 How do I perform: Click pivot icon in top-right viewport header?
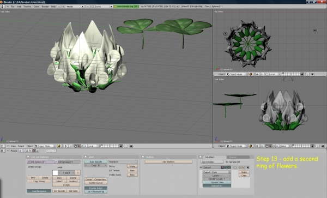pos(257,74)
